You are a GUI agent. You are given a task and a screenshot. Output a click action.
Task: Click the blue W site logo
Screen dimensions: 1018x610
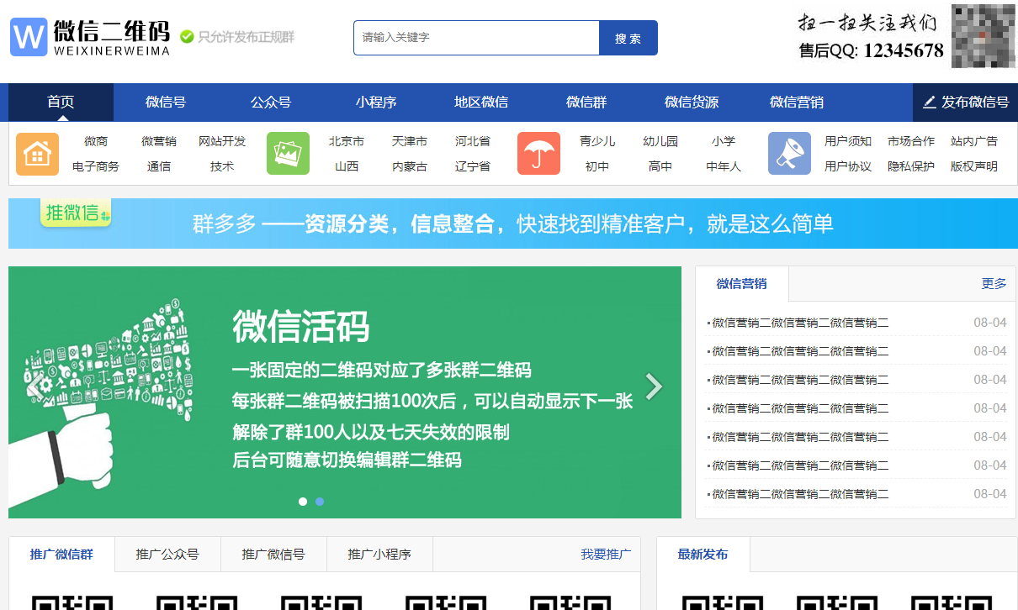(29, 38)
